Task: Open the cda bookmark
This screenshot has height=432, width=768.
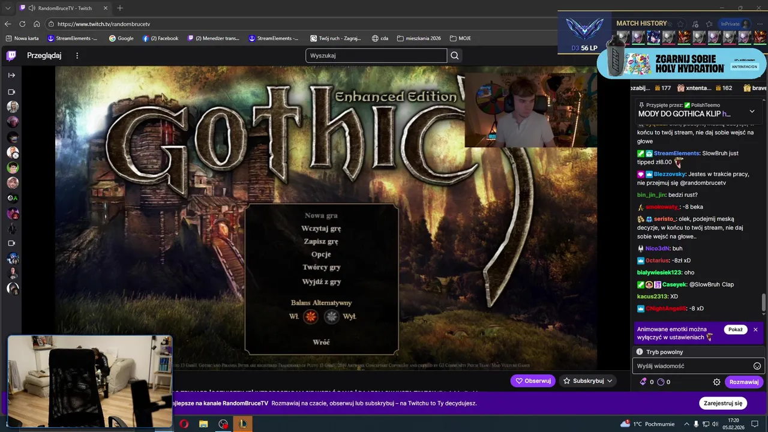Action: 380,38
